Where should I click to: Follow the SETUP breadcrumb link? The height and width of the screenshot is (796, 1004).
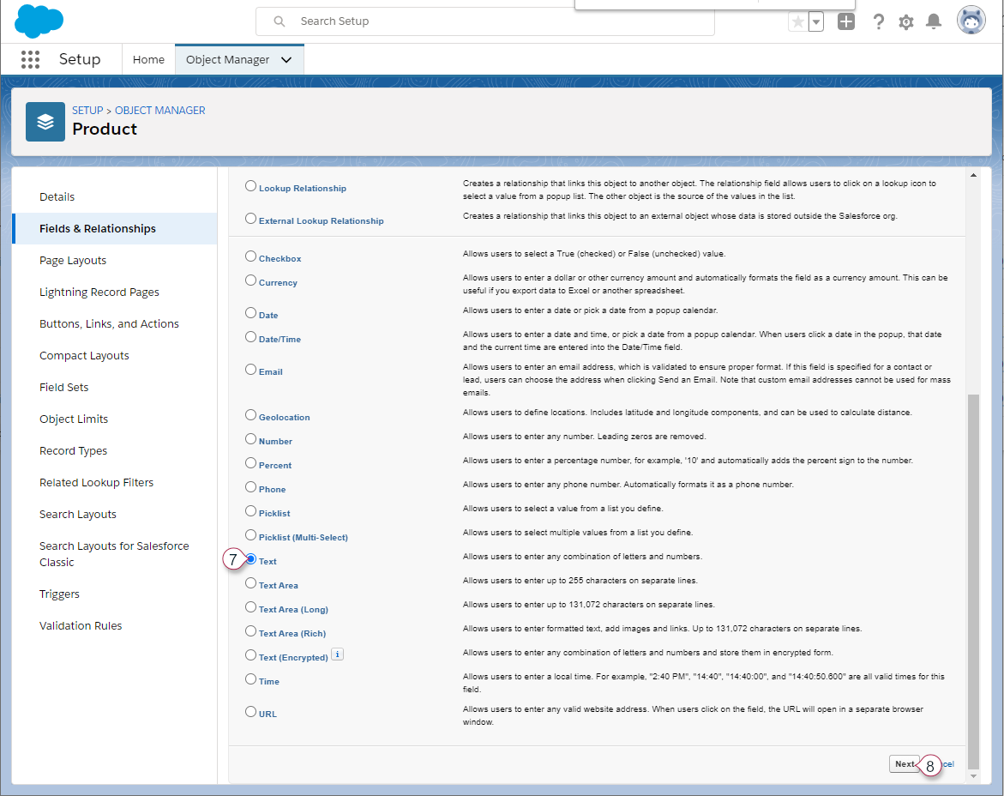87,111
